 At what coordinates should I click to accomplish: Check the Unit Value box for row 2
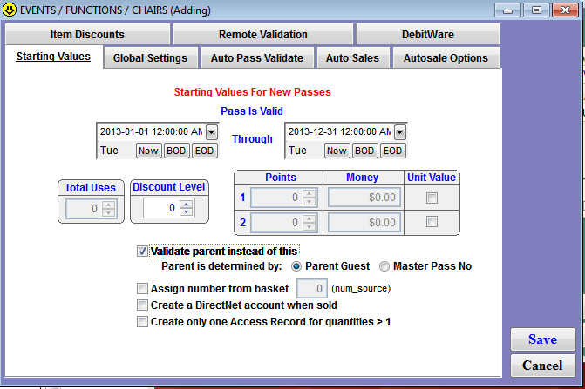(432, 222)
